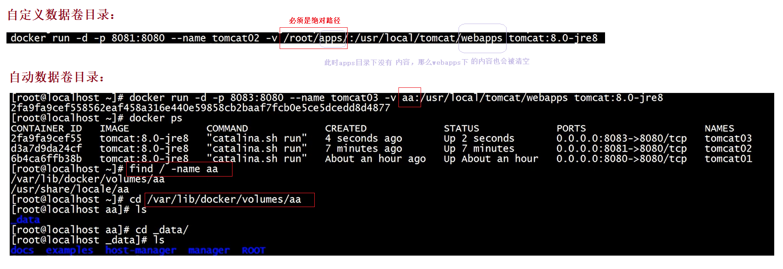Click the heading 自定义数据卷目录
Image resolution: width=783 pixels, height=269 pixels.
point(61,15)
